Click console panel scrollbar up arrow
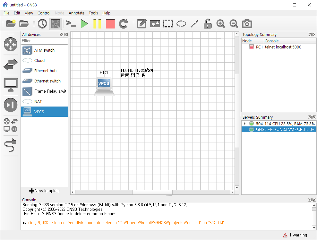Image resolution: width=317 pixels, height=240 pixels. tap(314, 205)
